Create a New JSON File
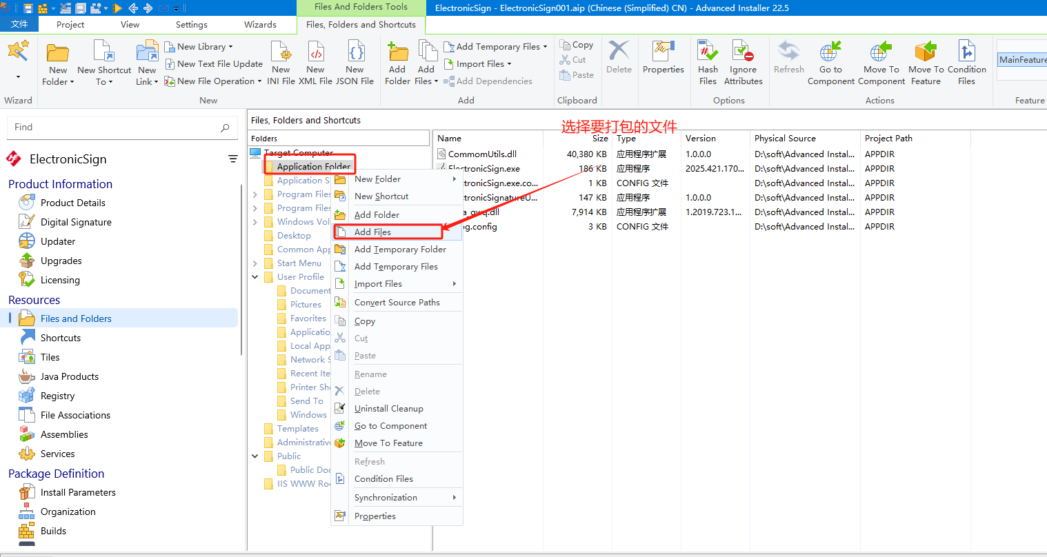 [355, 63]
